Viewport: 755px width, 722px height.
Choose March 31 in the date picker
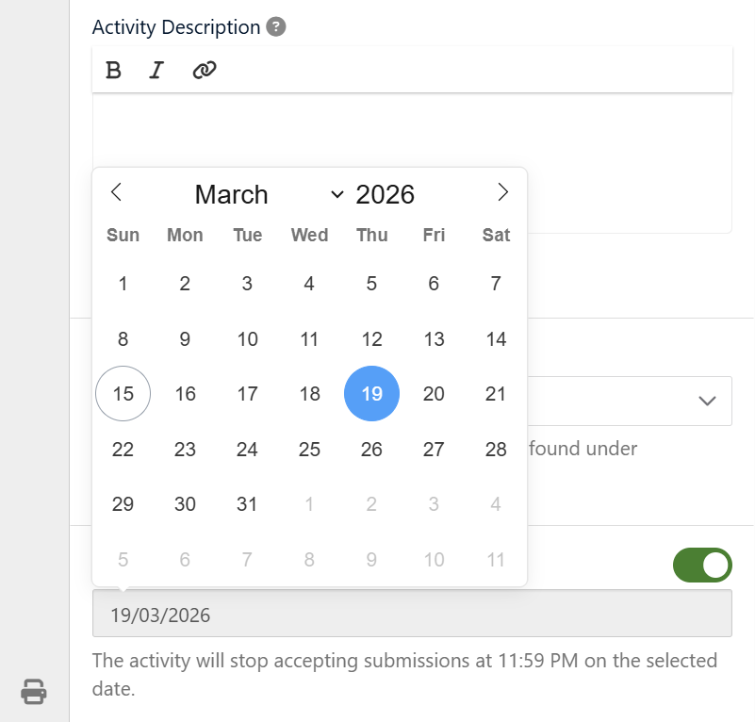247,504
